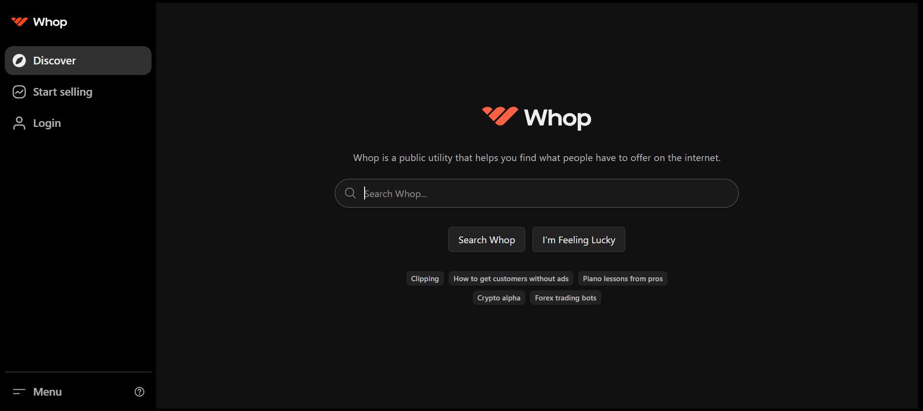Go to the Login text link
This screenshot has height=411, width=923.
coord(47,123)
